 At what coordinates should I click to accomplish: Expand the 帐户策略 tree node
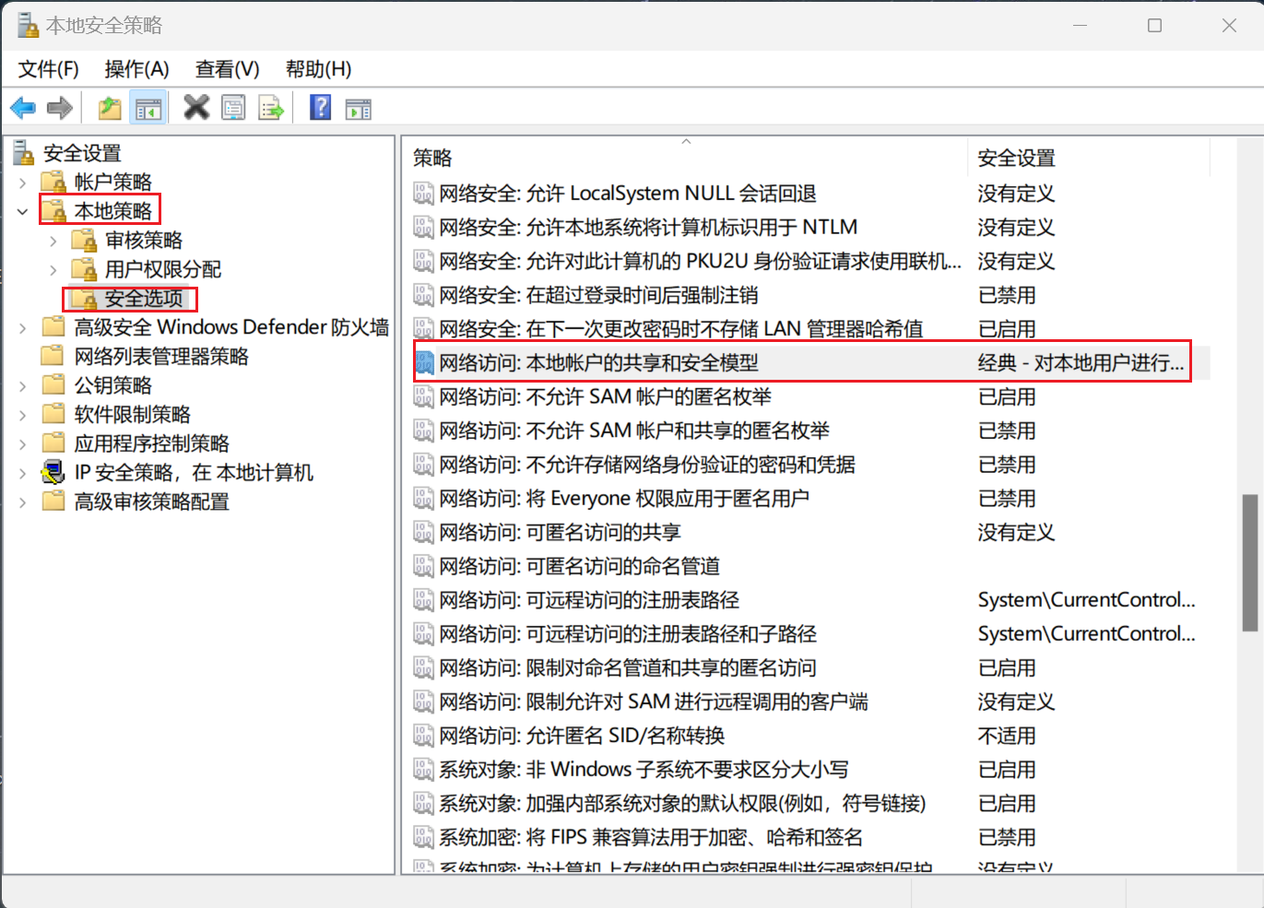click(23, 183)
